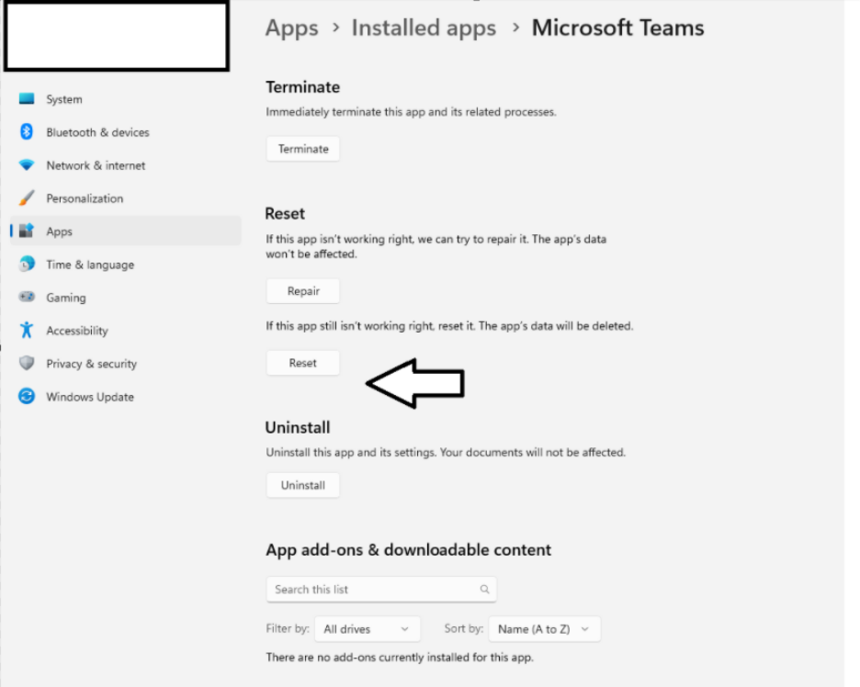Open Accessibility label
This screenshot has width=860, height=687.
[77, 331]
